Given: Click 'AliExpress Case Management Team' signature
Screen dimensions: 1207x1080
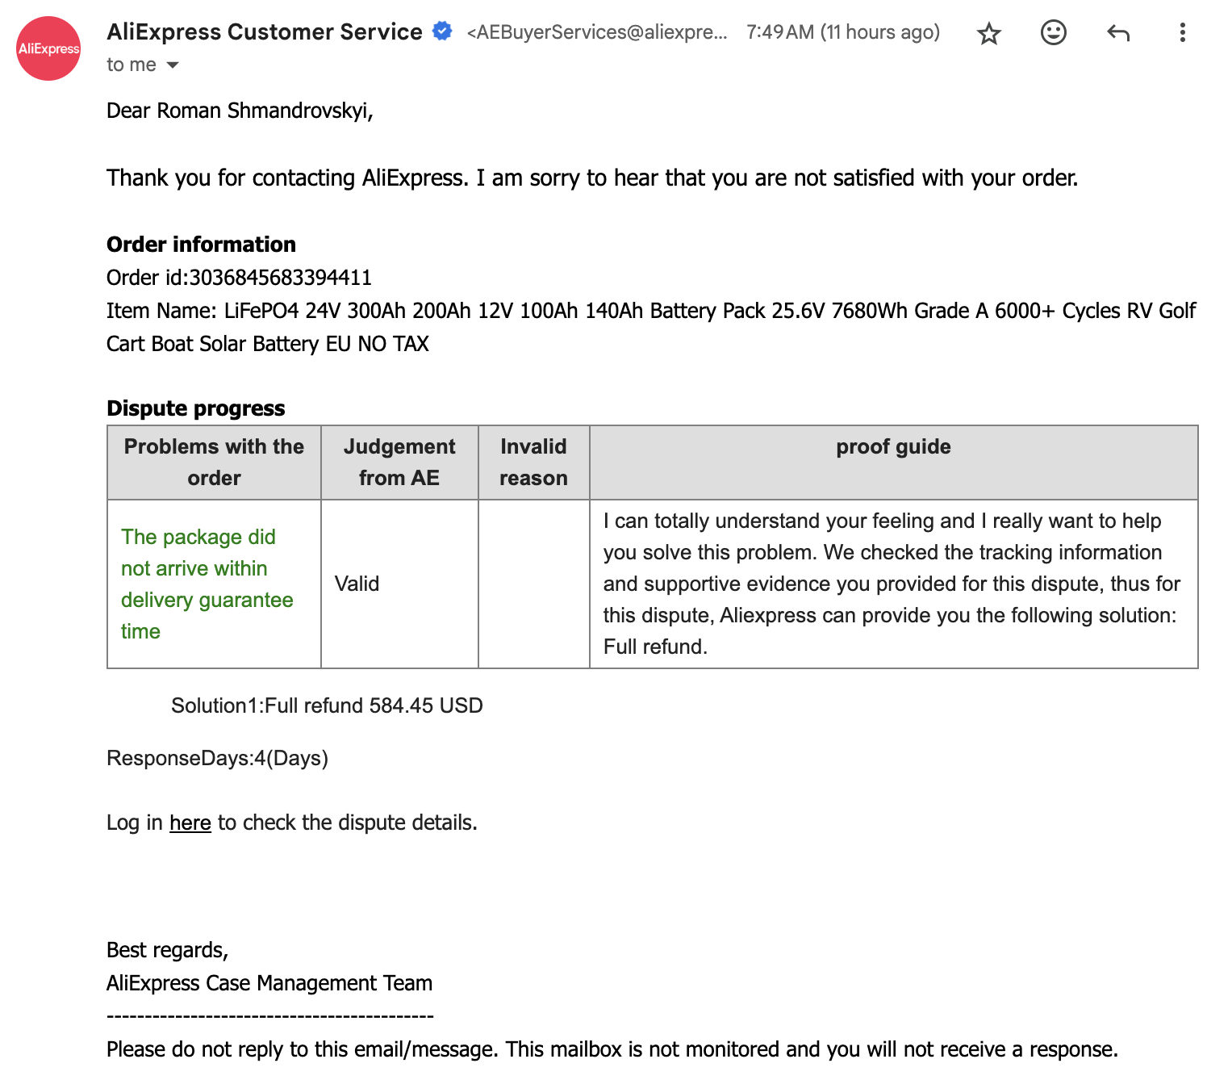Looking at the screenshot, I should click(x=269, y=983).
